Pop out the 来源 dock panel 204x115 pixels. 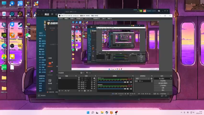pyautogui.click(x=95, y=76)
